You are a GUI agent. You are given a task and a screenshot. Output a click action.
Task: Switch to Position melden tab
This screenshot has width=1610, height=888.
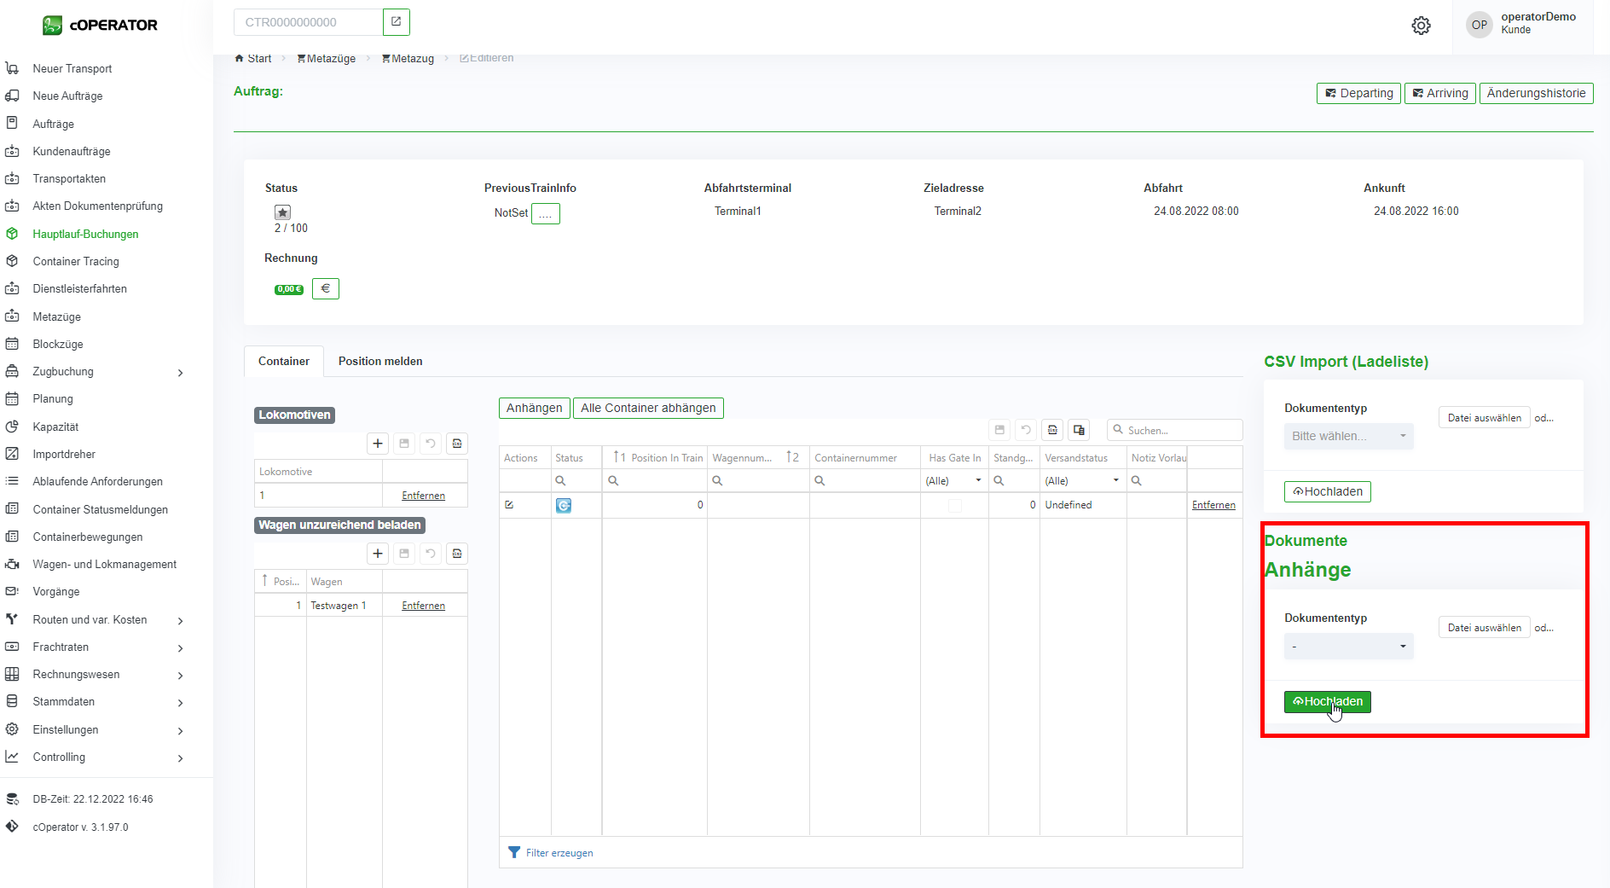[380, 362]
